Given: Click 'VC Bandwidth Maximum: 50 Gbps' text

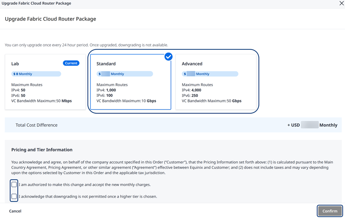Looking at the screenshot, I should click(x=211, y=101).
